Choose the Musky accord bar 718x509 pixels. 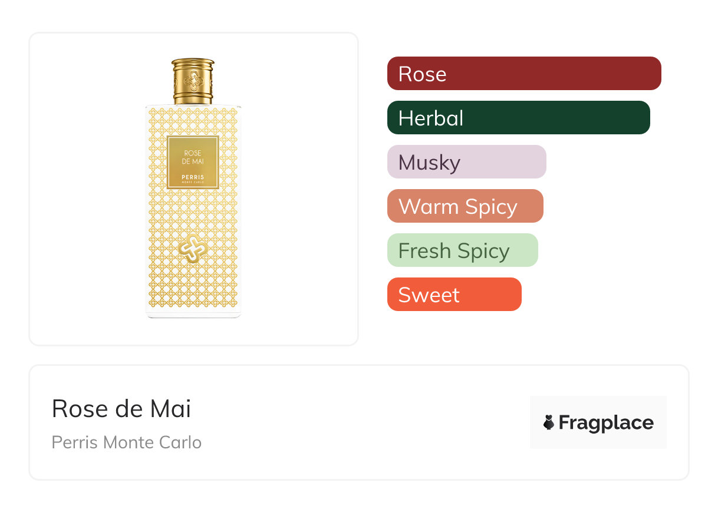tap(466, 162)
